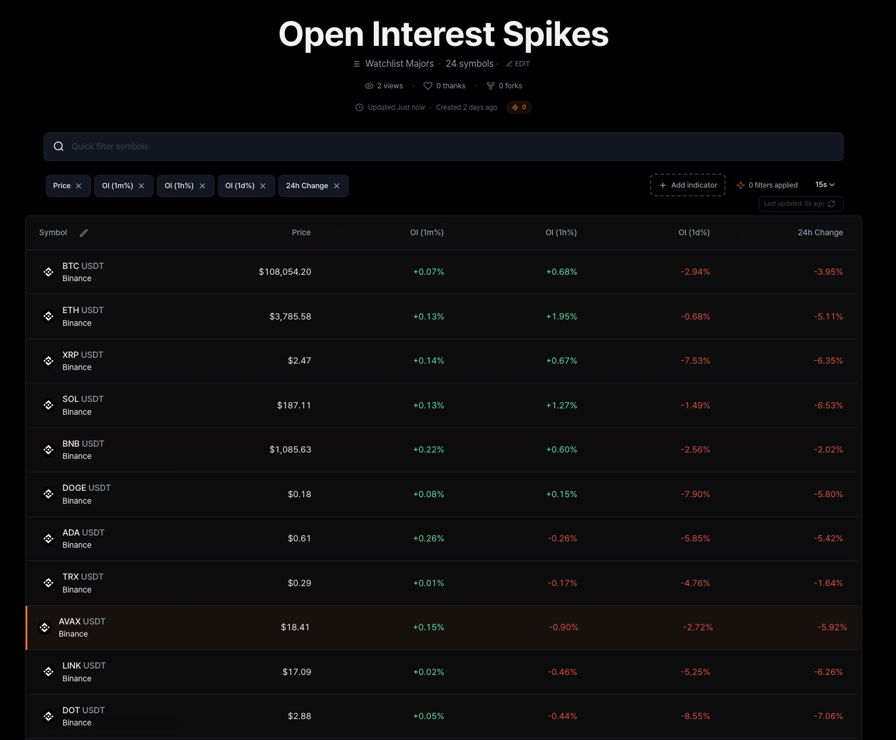The height and width of the screenshot is (740, 896).
Task: Click the Binance exchange icon beside BTC USDT
Action: (x=48, y=272)
